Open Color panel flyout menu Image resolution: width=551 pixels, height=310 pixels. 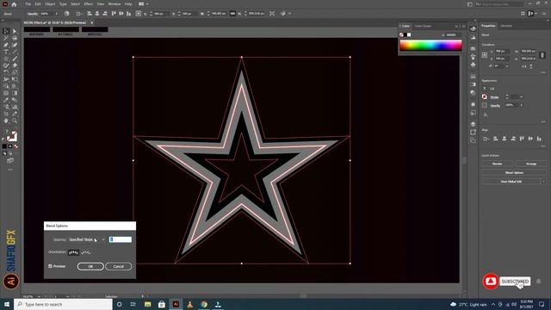(x=464, y=26)
